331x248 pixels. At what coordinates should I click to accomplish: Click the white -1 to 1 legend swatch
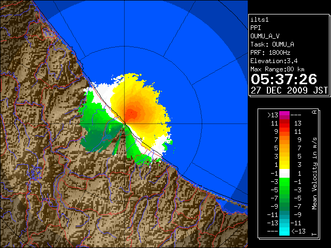pos(284,174)
